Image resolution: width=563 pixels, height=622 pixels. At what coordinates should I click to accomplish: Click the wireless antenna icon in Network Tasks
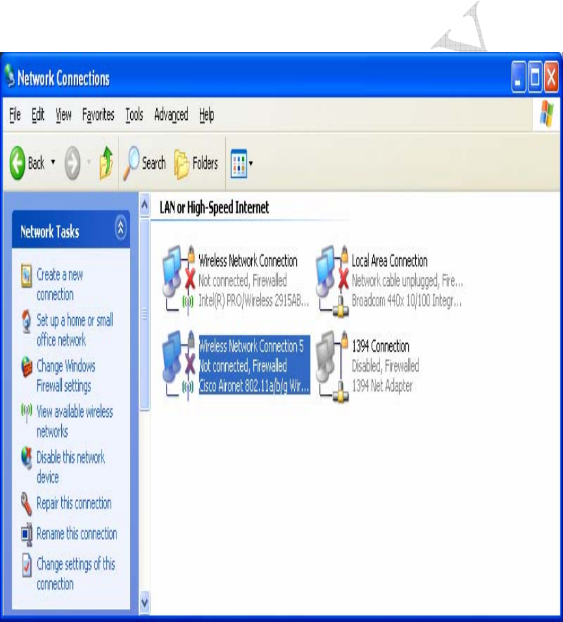point(26,412)
